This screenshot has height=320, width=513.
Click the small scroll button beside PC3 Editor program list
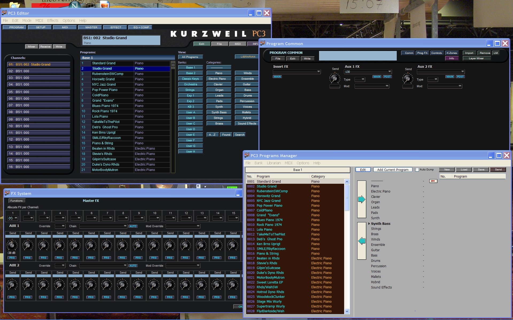pyautogui.click(x=173, y=65)
